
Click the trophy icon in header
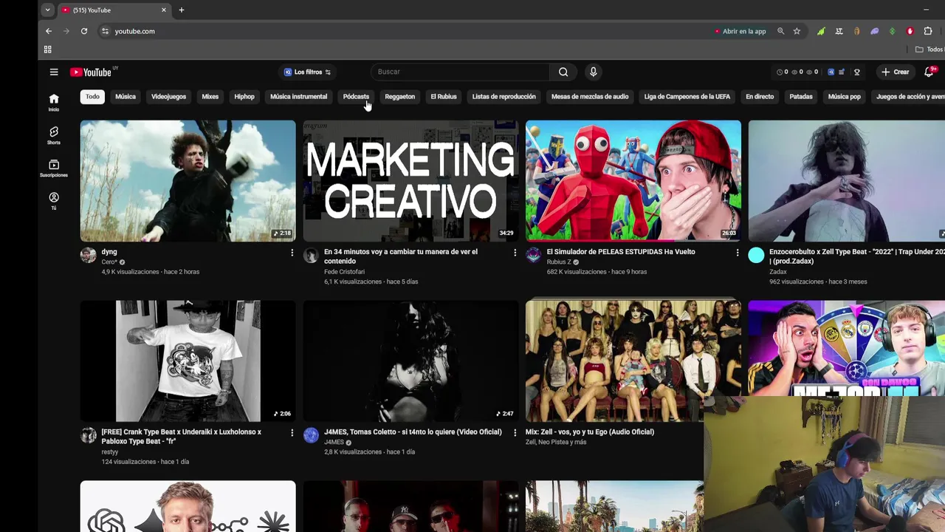click(x=857, y=72)
